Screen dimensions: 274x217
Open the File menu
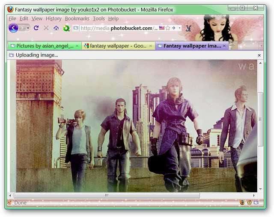[x=12, y=18]
